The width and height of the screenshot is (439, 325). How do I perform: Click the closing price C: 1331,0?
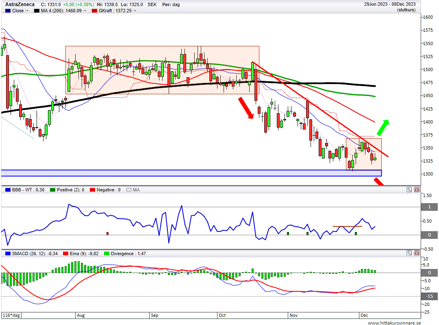click(x=51, y=4)
